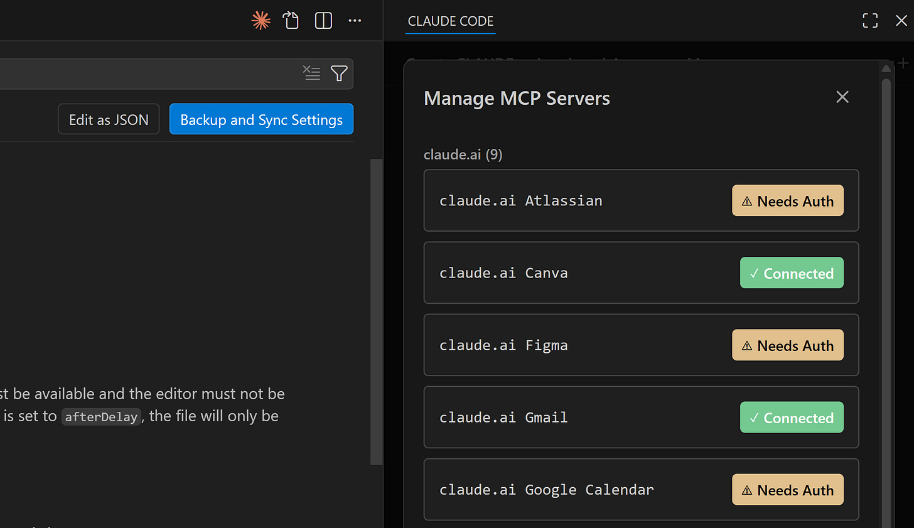This screenshot has height=528, width=914.
Task: Clear the settings search using the clear icon
Action: tap(312, 73)
